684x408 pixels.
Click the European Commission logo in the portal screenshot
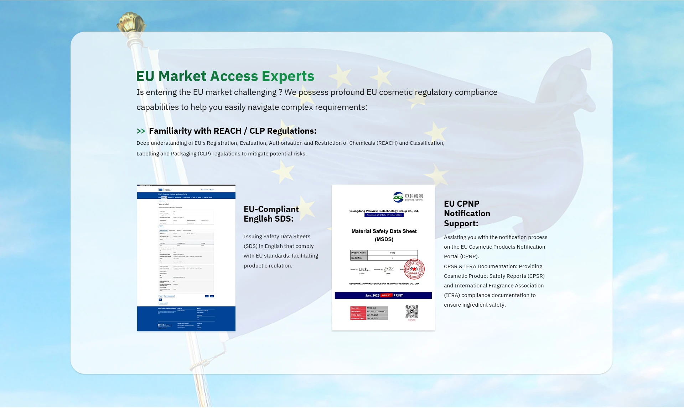click(165, 190)
